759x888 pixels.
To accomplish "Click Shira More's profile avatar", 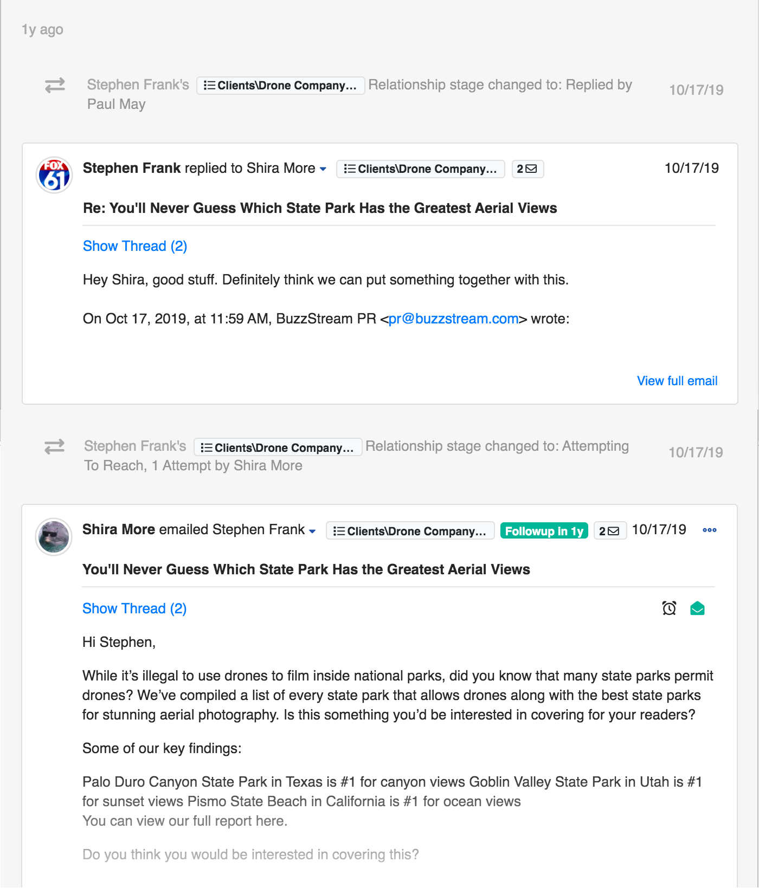I will (x=54, y=536).
